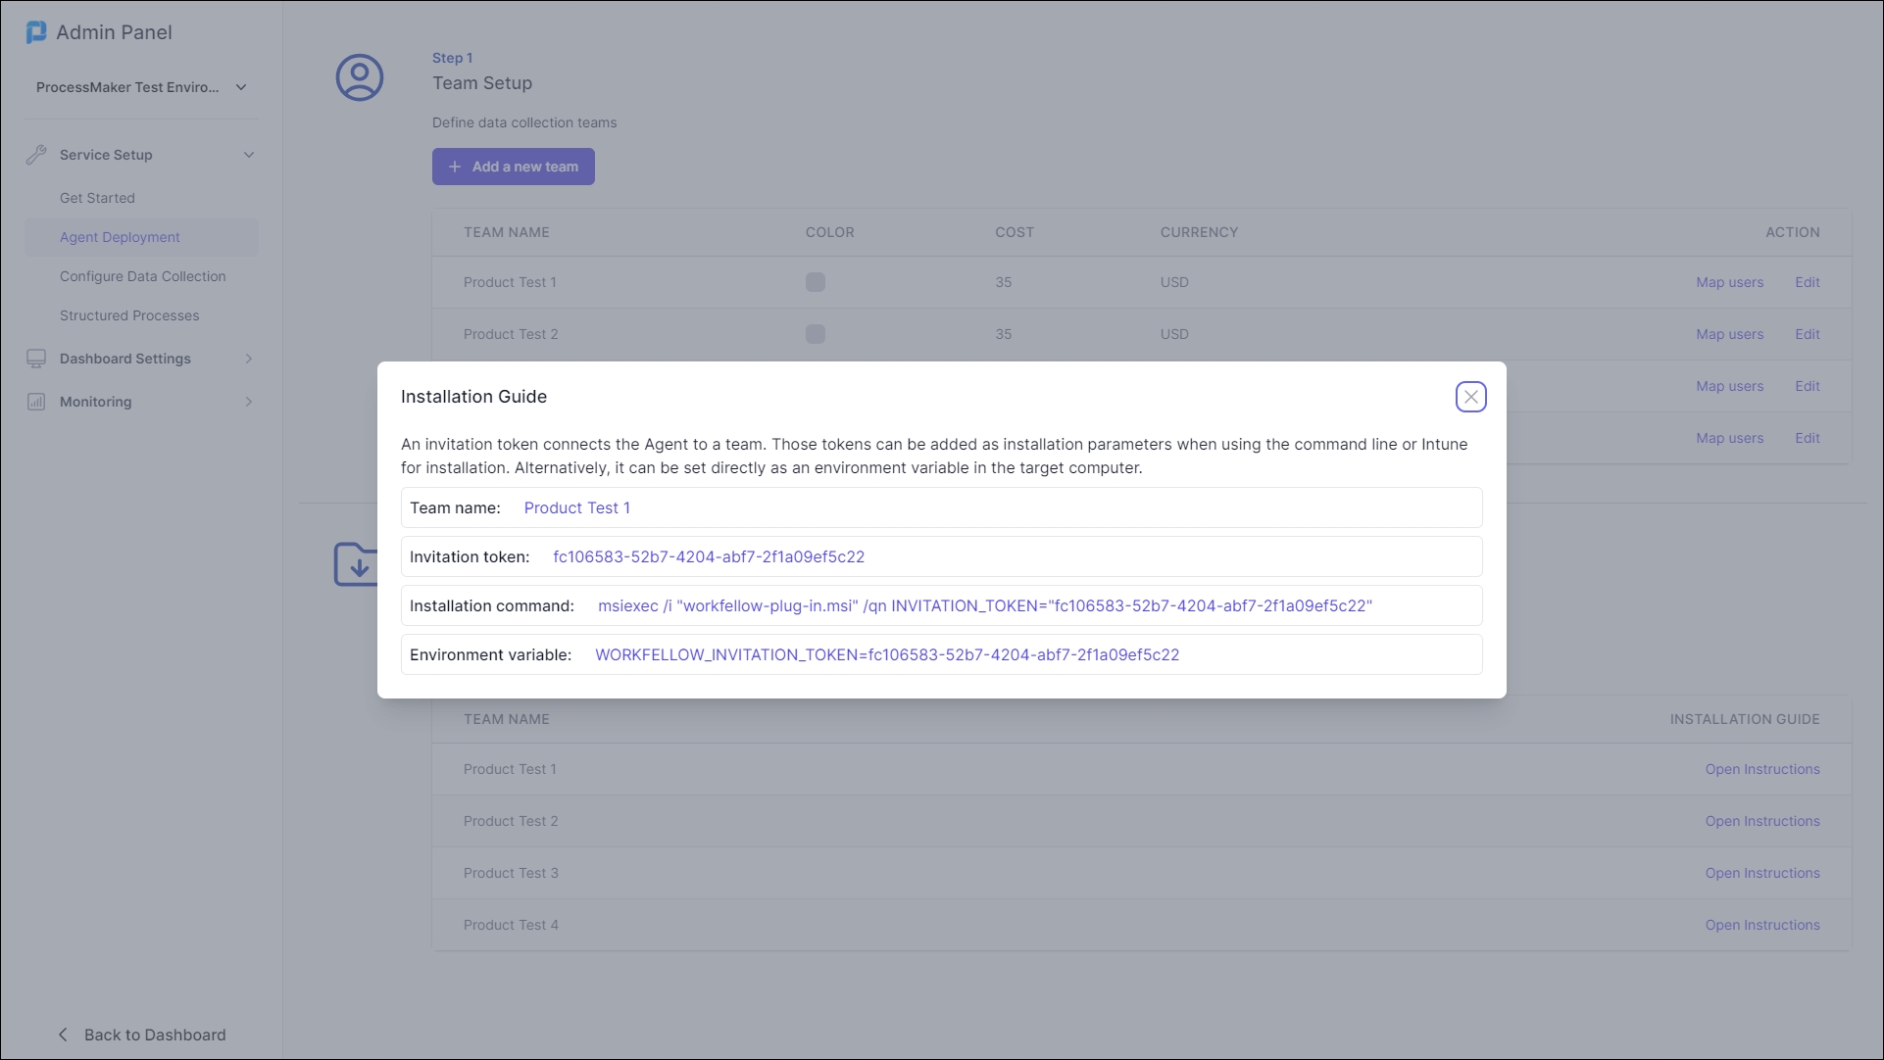Select Configure Data Collection in sidebar
1884x1060 pixels.
(x=142, y=276)
